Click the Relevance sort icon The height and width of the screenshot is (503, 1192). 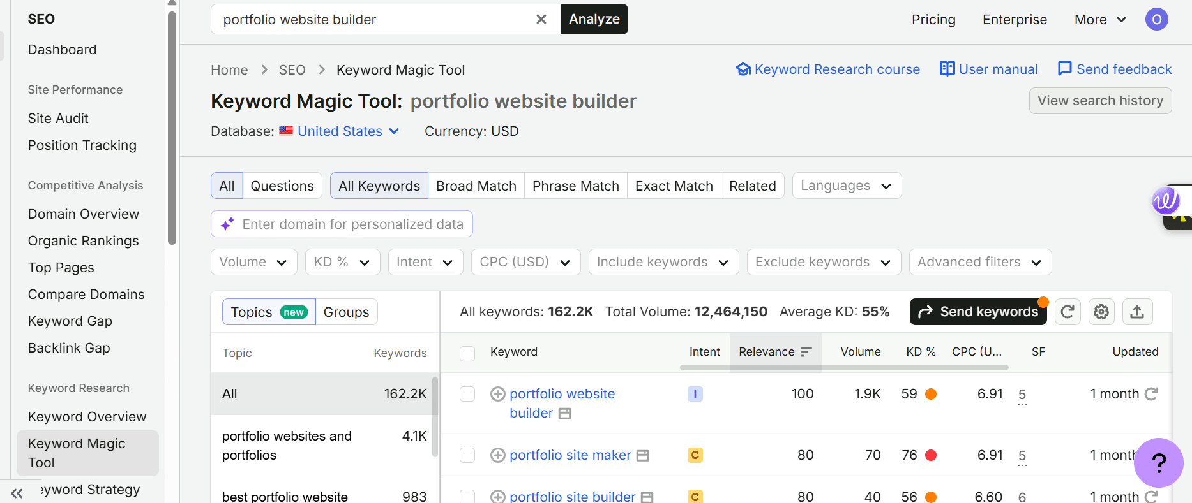(x=806, y=352)
